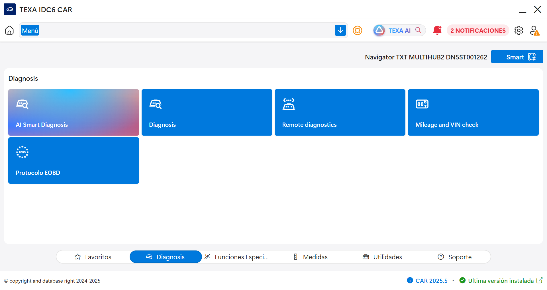Click the Diagnosis section heading
The height and width of the screenshot is (290, 547).
pyautogui.click(x=23, y=78)
